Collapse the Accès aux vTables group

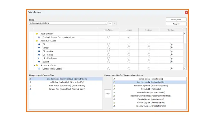34,65
